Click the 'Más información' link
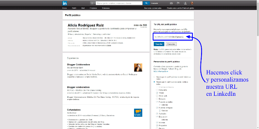The width and height of the screenshot is (259, 129). (x=160, y=71)
